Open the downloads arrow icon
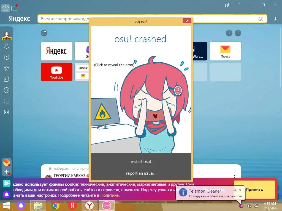The image size is (282, 211). (x=275, y=19)
